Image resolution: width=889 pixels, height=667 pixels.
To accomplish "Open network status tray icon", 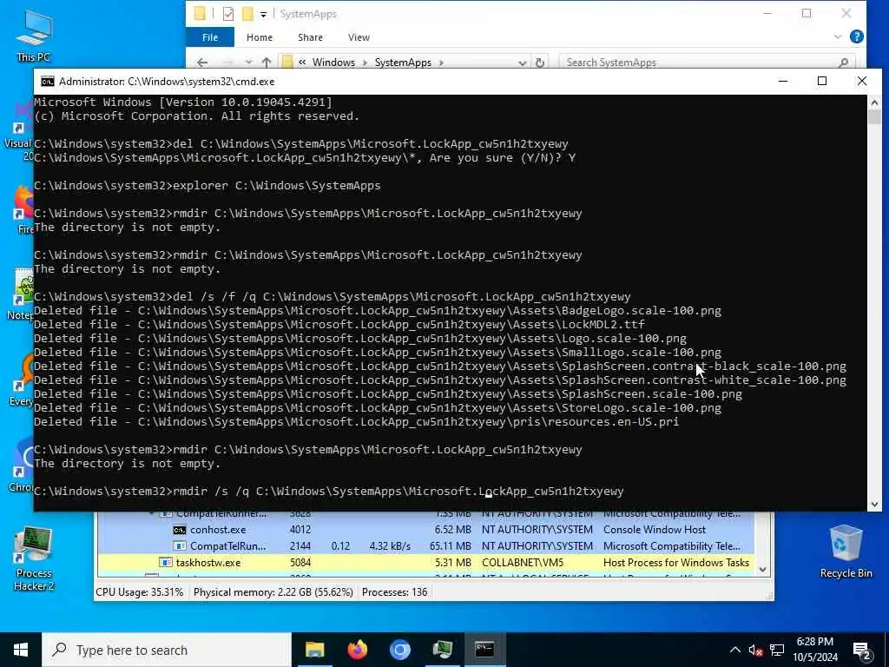I will 777,650.
